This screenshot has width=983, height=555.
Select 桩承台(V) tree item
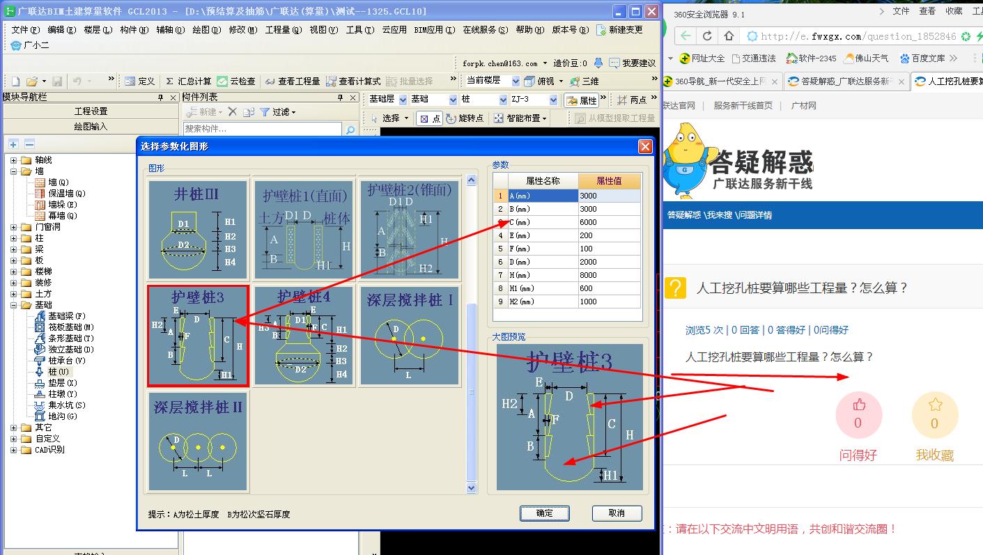tap(61, 361)
